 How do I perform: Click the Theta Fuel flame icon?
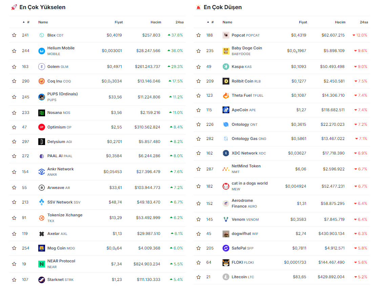(x=226, y=95)
